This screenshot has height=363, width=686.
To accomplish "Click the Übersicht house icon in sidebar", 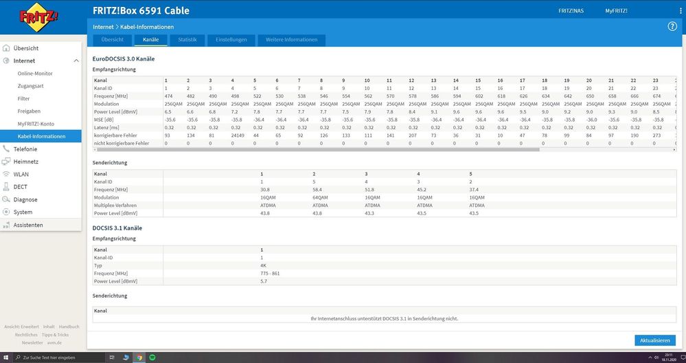I will point(6,48).
